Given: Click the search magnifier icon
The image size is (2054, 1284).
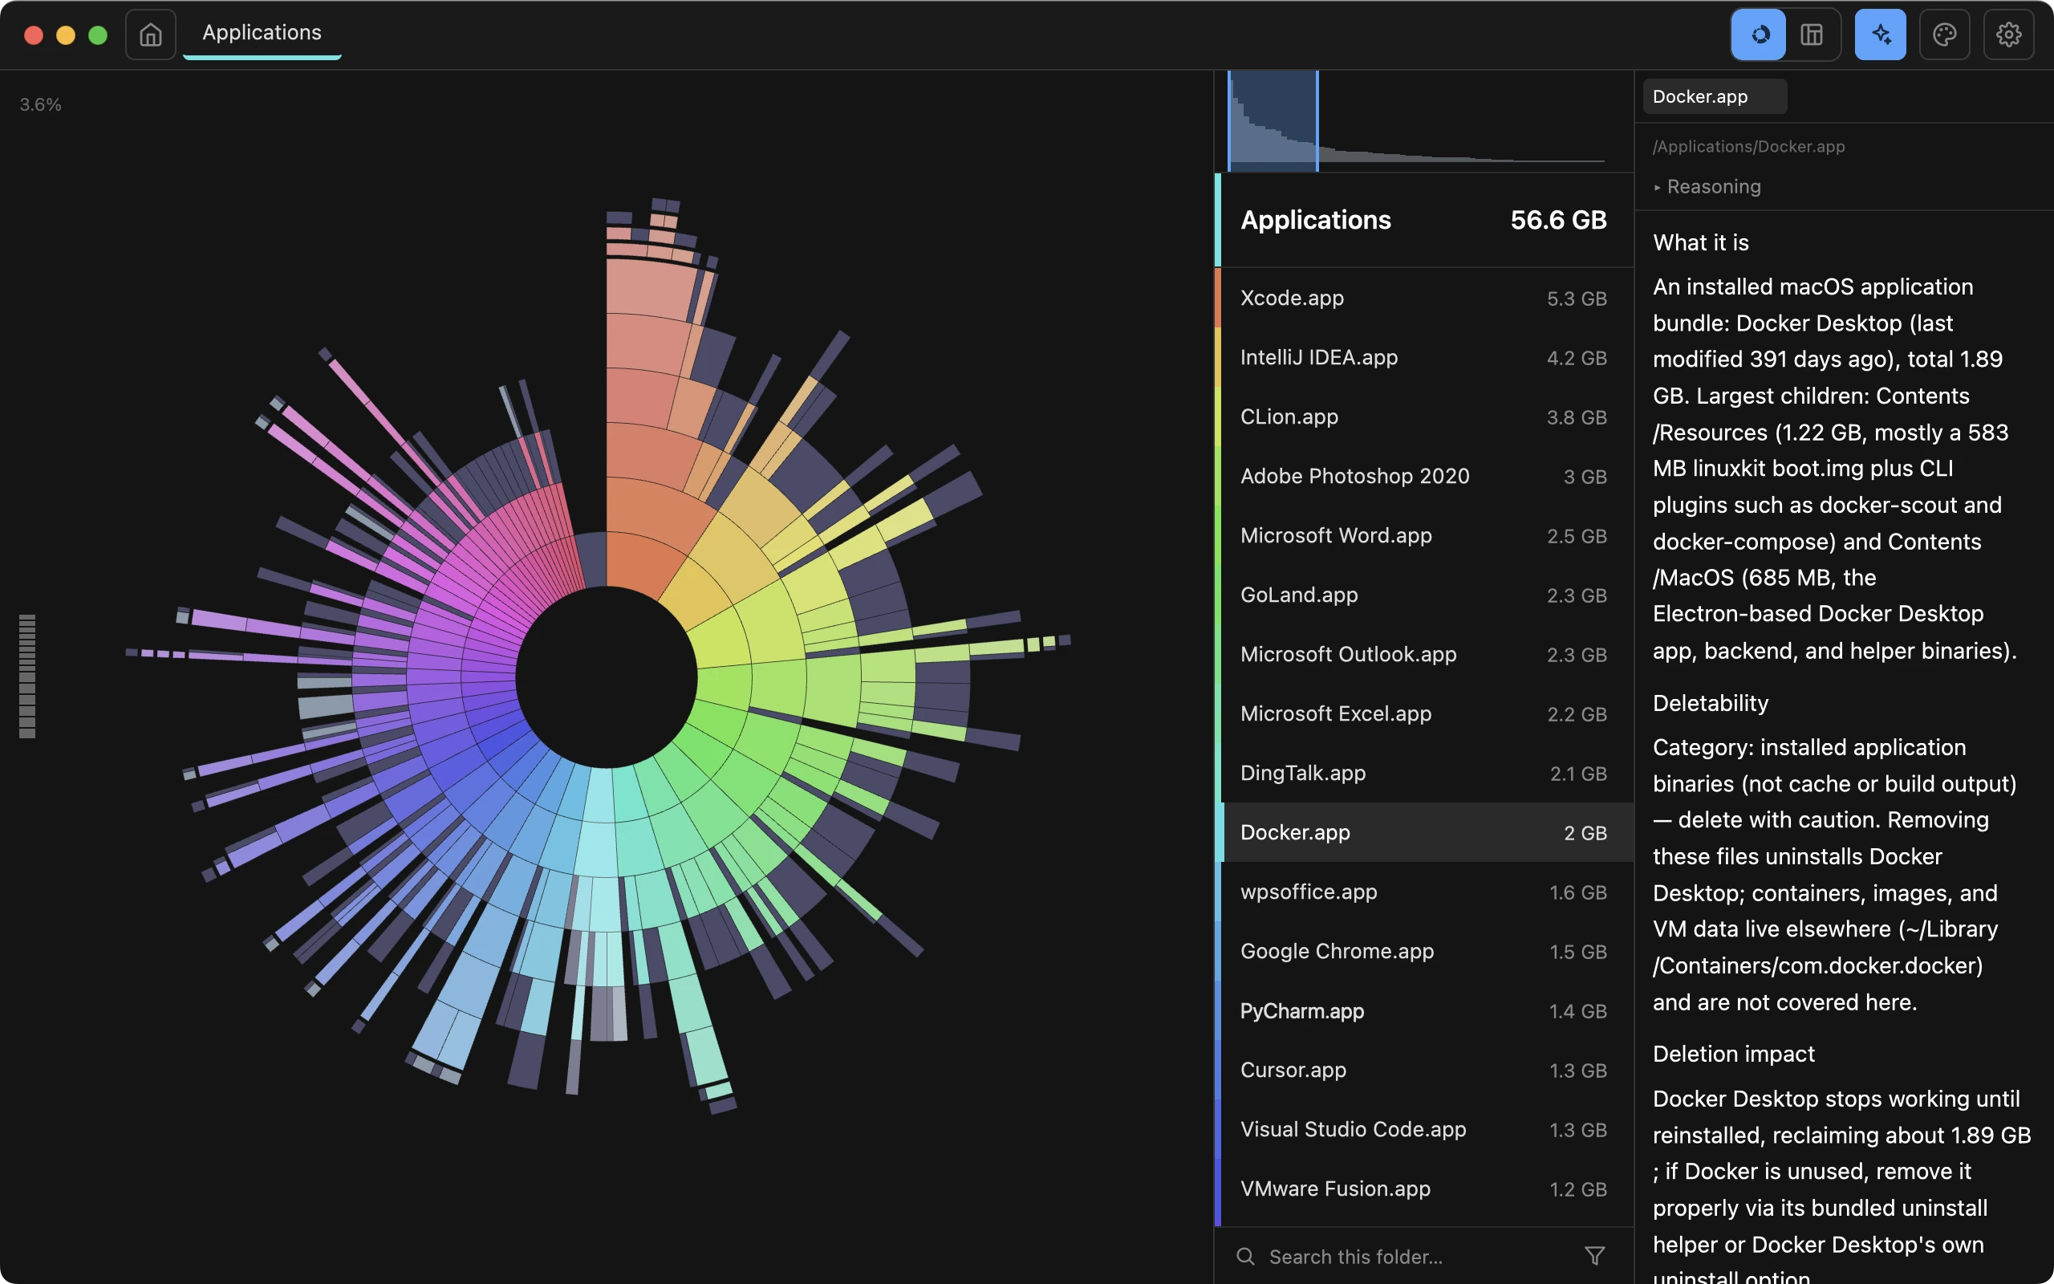Looking at the screenshot, I should click(x=1245, y=1256).
